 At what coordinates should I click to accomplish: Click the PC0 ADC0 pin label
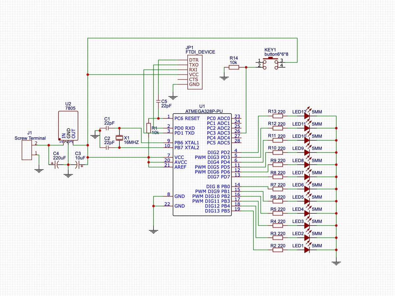point(219,118)
